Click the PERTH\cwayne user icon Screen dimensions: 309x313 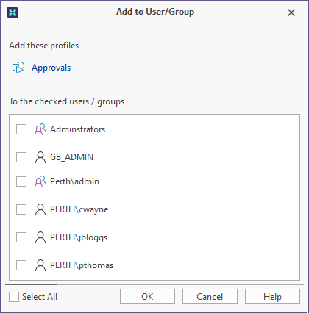[40, 209]
